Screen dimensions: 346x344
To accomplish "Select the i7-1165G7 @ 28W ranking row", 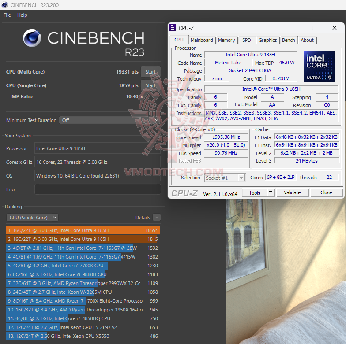I will (83, 248).
